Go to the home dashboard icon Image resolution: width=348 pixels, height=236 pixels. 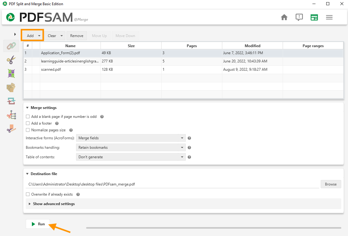284,17
